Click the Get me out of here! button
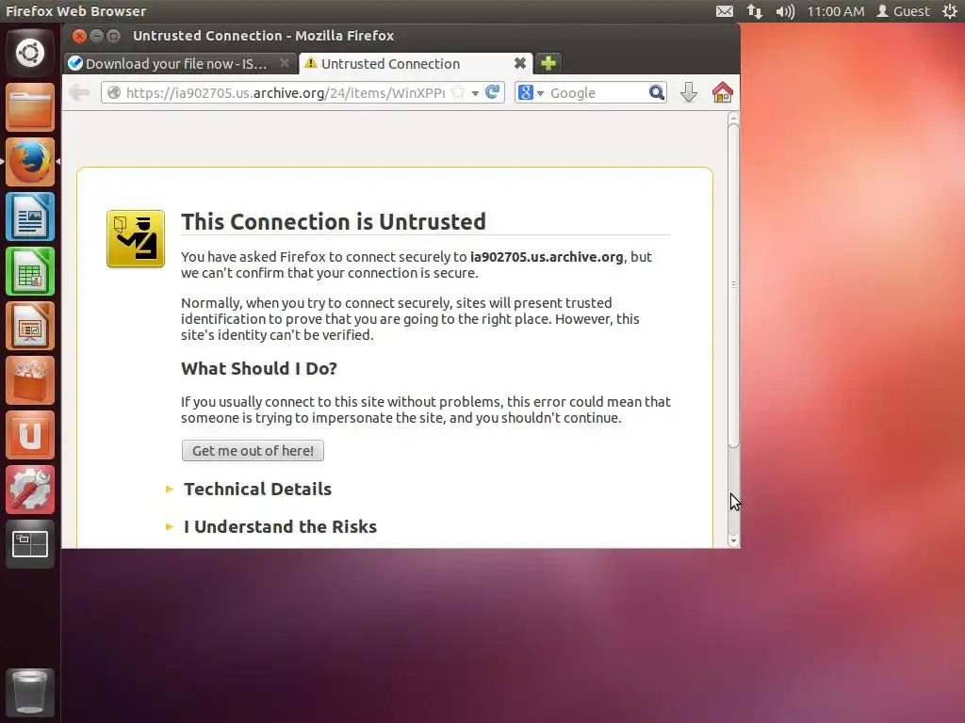Image resolution: width=965 pixels, height=723 pixels. pyautogui.click(x=253, y=451)
